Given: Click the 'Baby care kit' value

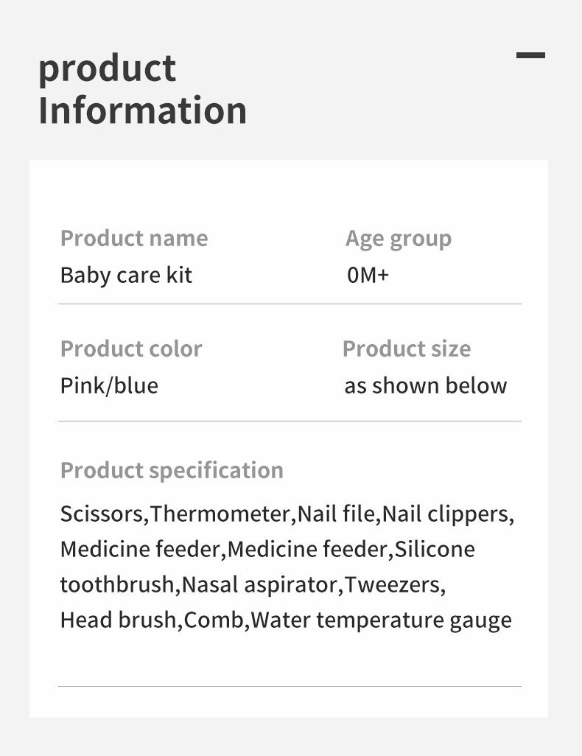Looking at the screenshot, I should point(126,276).
